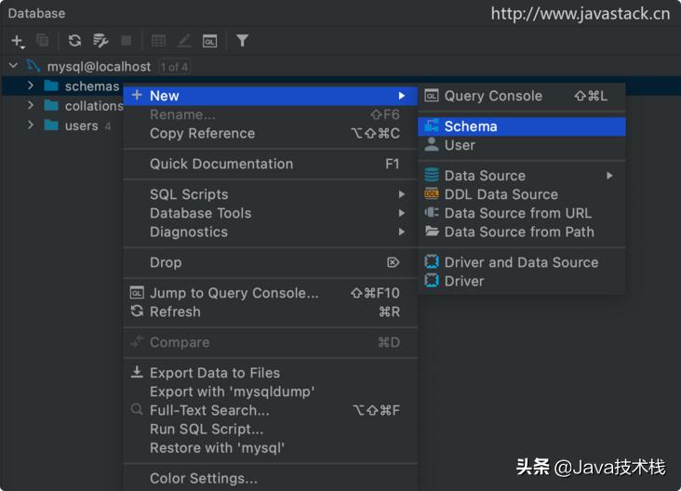Click the collations folder icon
The width and height of the screenshot is (681, 491).
pos(51,105)
